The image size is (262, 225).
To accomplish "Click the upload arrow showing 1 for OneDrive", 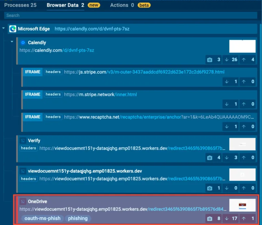I will click(x=244, y=218).
